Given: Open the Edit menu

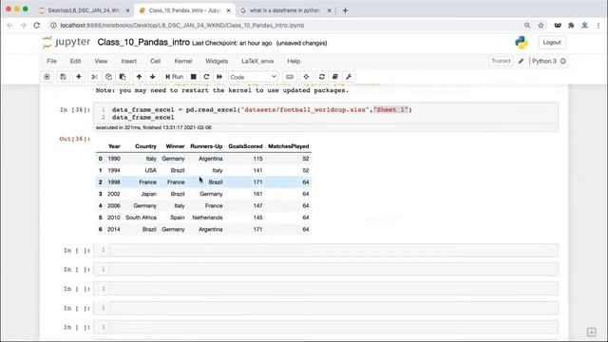Looking at the screenshot, I should [x=75, y=61].
